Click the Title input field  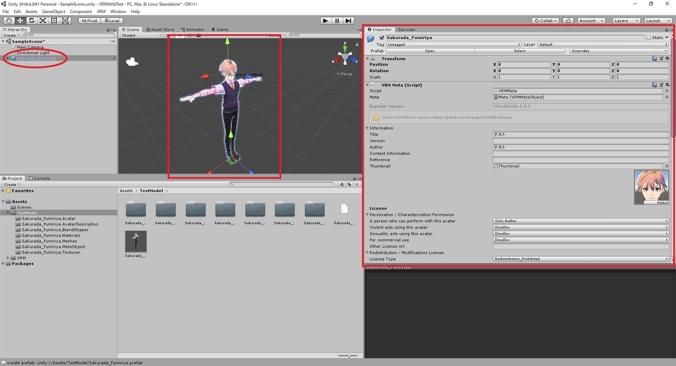(x=581, y=135)
